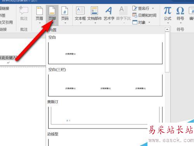Screen dimensions: 194x146
Task: Click the footer gallery scroll-up arrow
Action: pos(167,30)
